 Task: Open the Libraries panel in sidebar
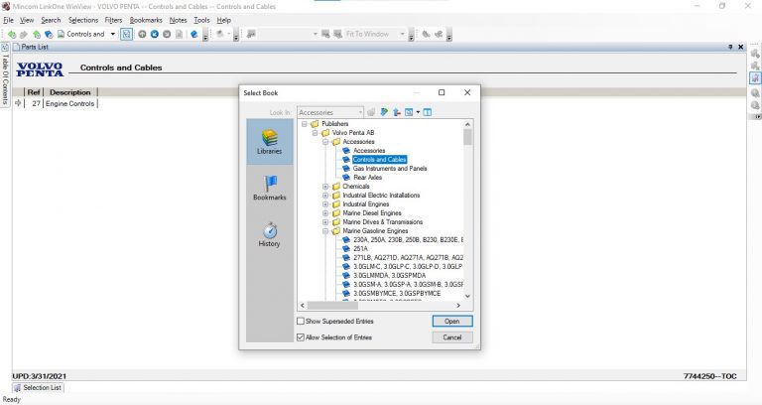point(270,140)
